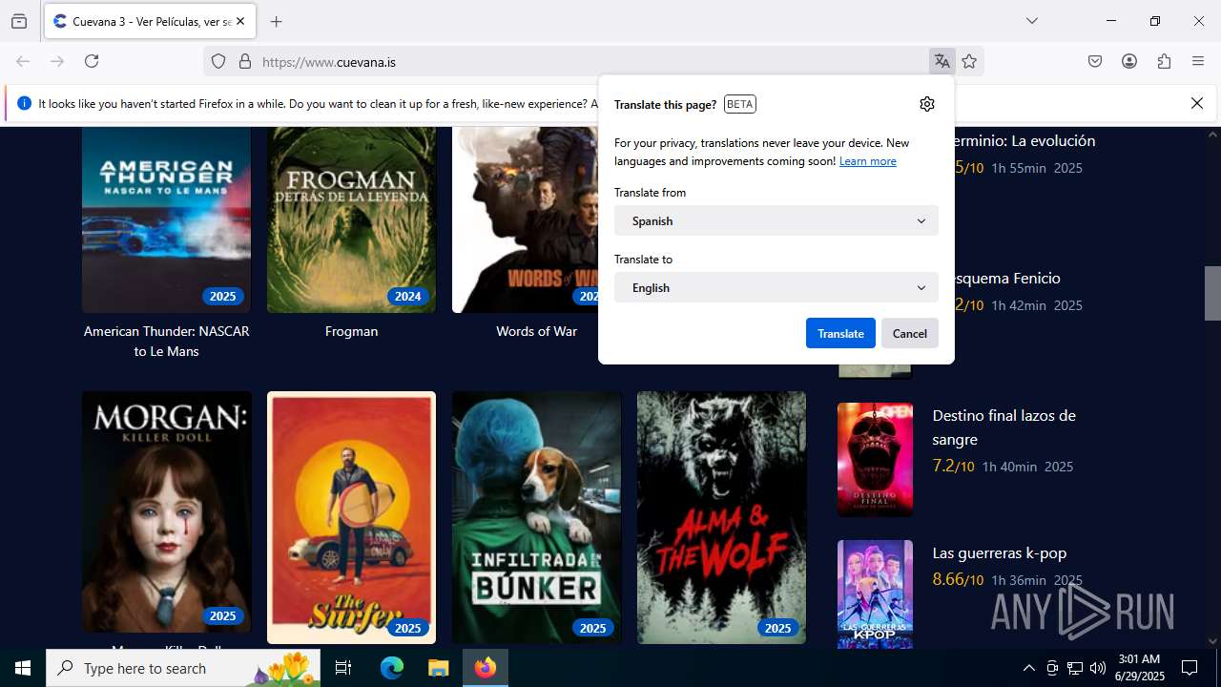Viewport: 1221px width, 687px height.
Task: Show hidden system tray icons
Action: 1028,668
